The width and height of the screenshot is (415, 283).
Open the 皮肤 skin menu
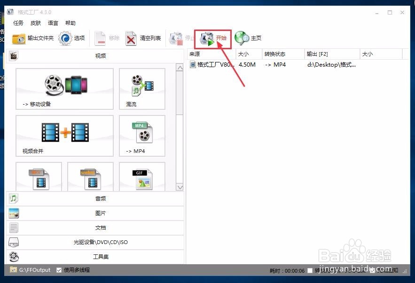(36, 23)
